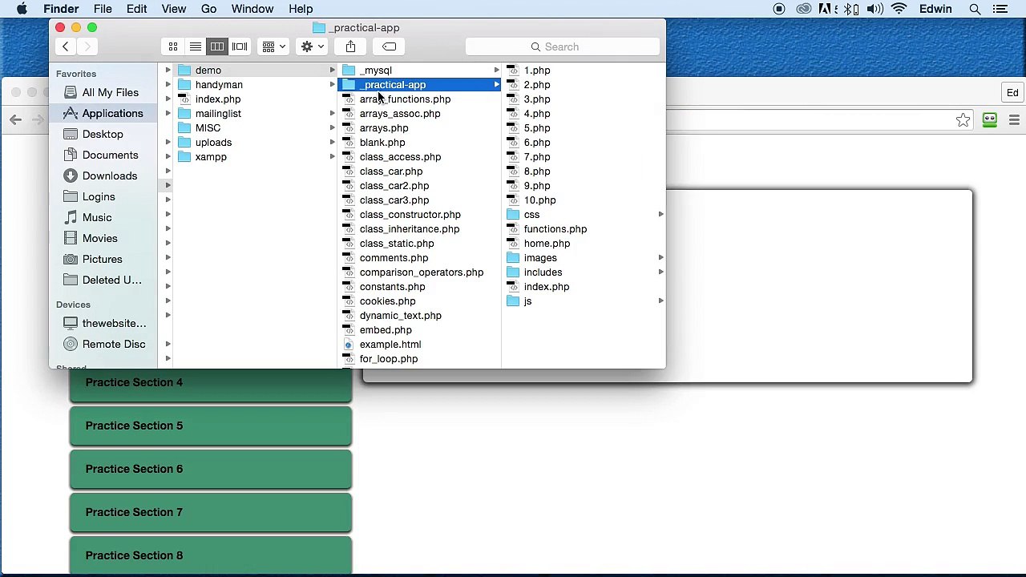Viewport: 1026px width, 577px height.
Task: Click Practice Section 8 button
Action: [211, 556]
